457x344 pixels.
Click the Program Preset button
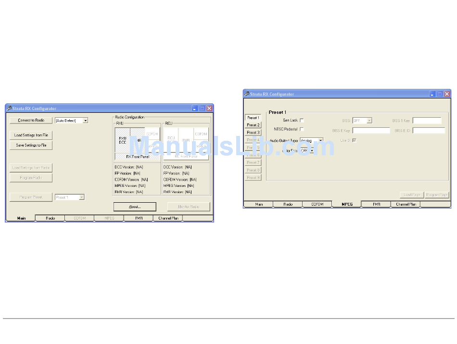[x=31, y=197]
